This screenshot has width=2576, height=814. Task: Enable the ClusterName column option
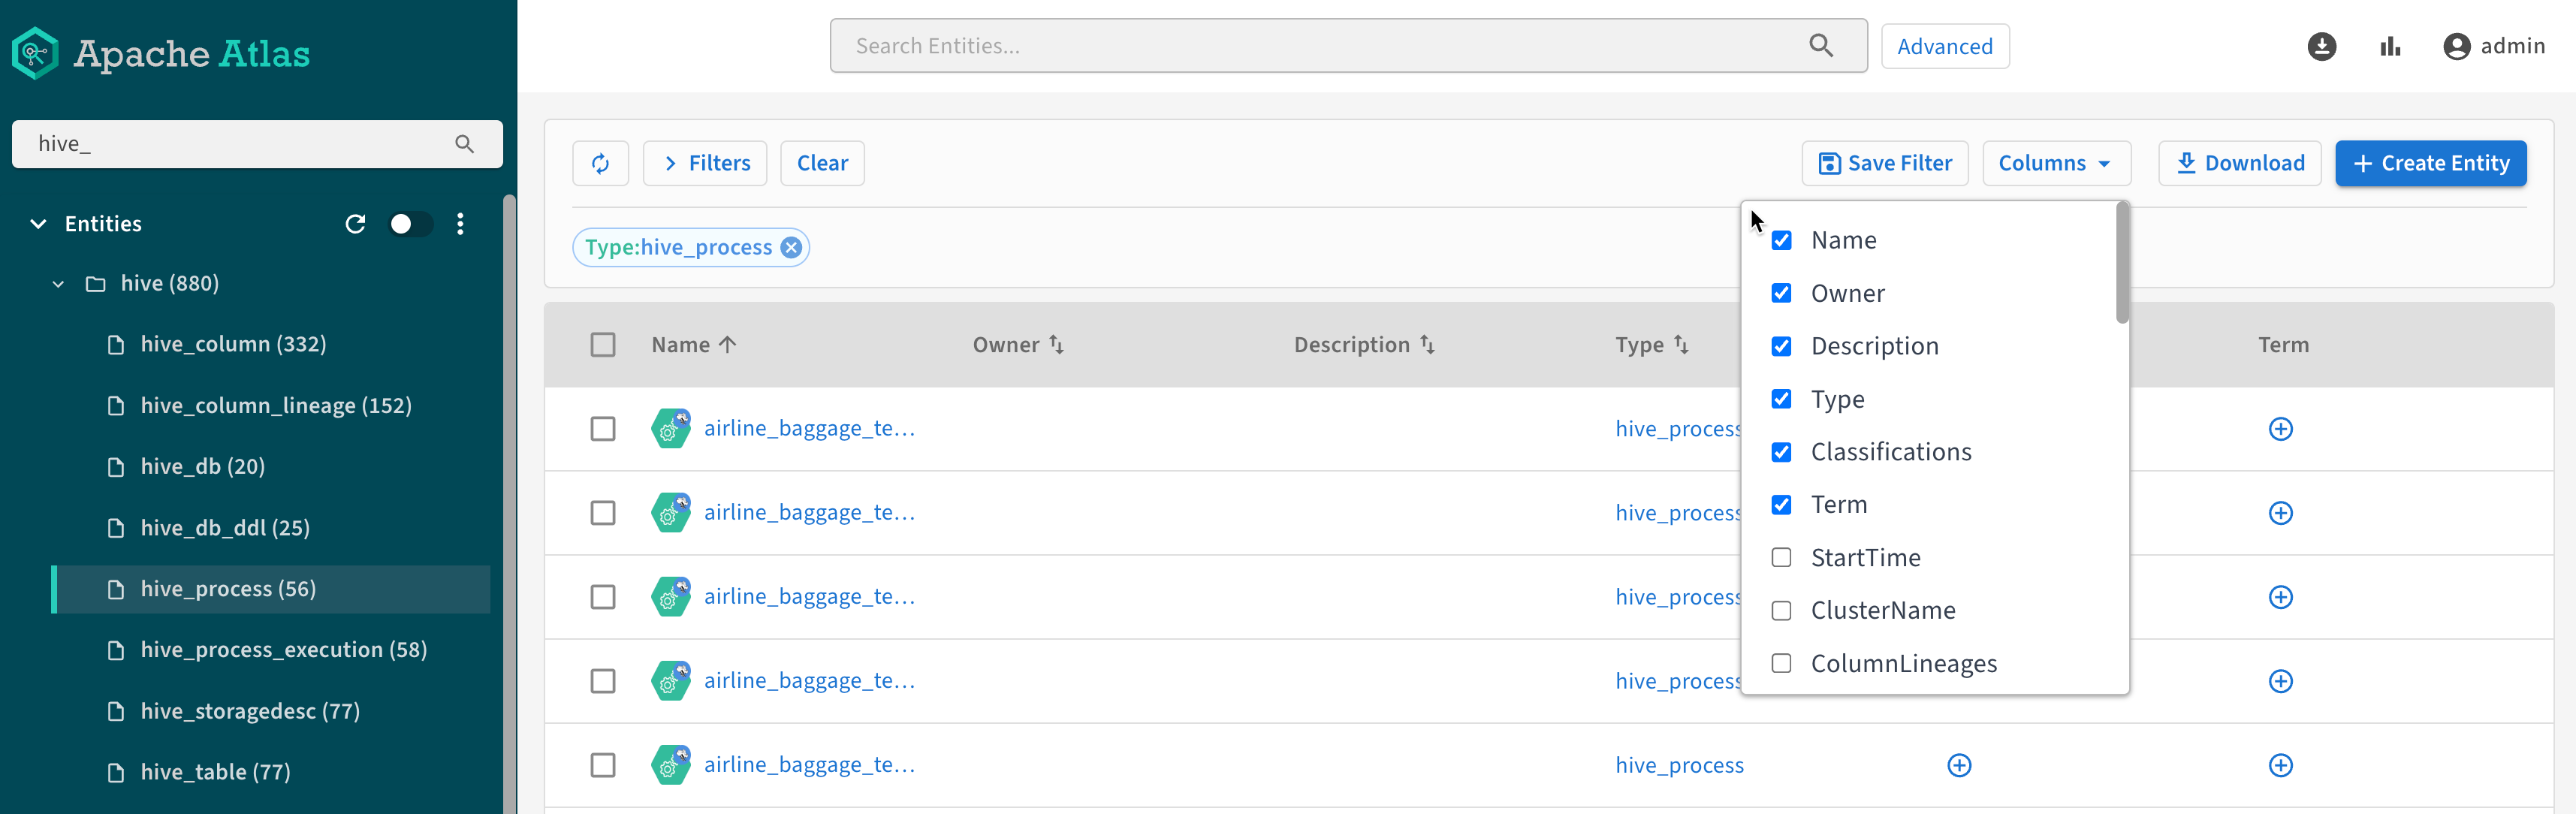click(1781, 610)
